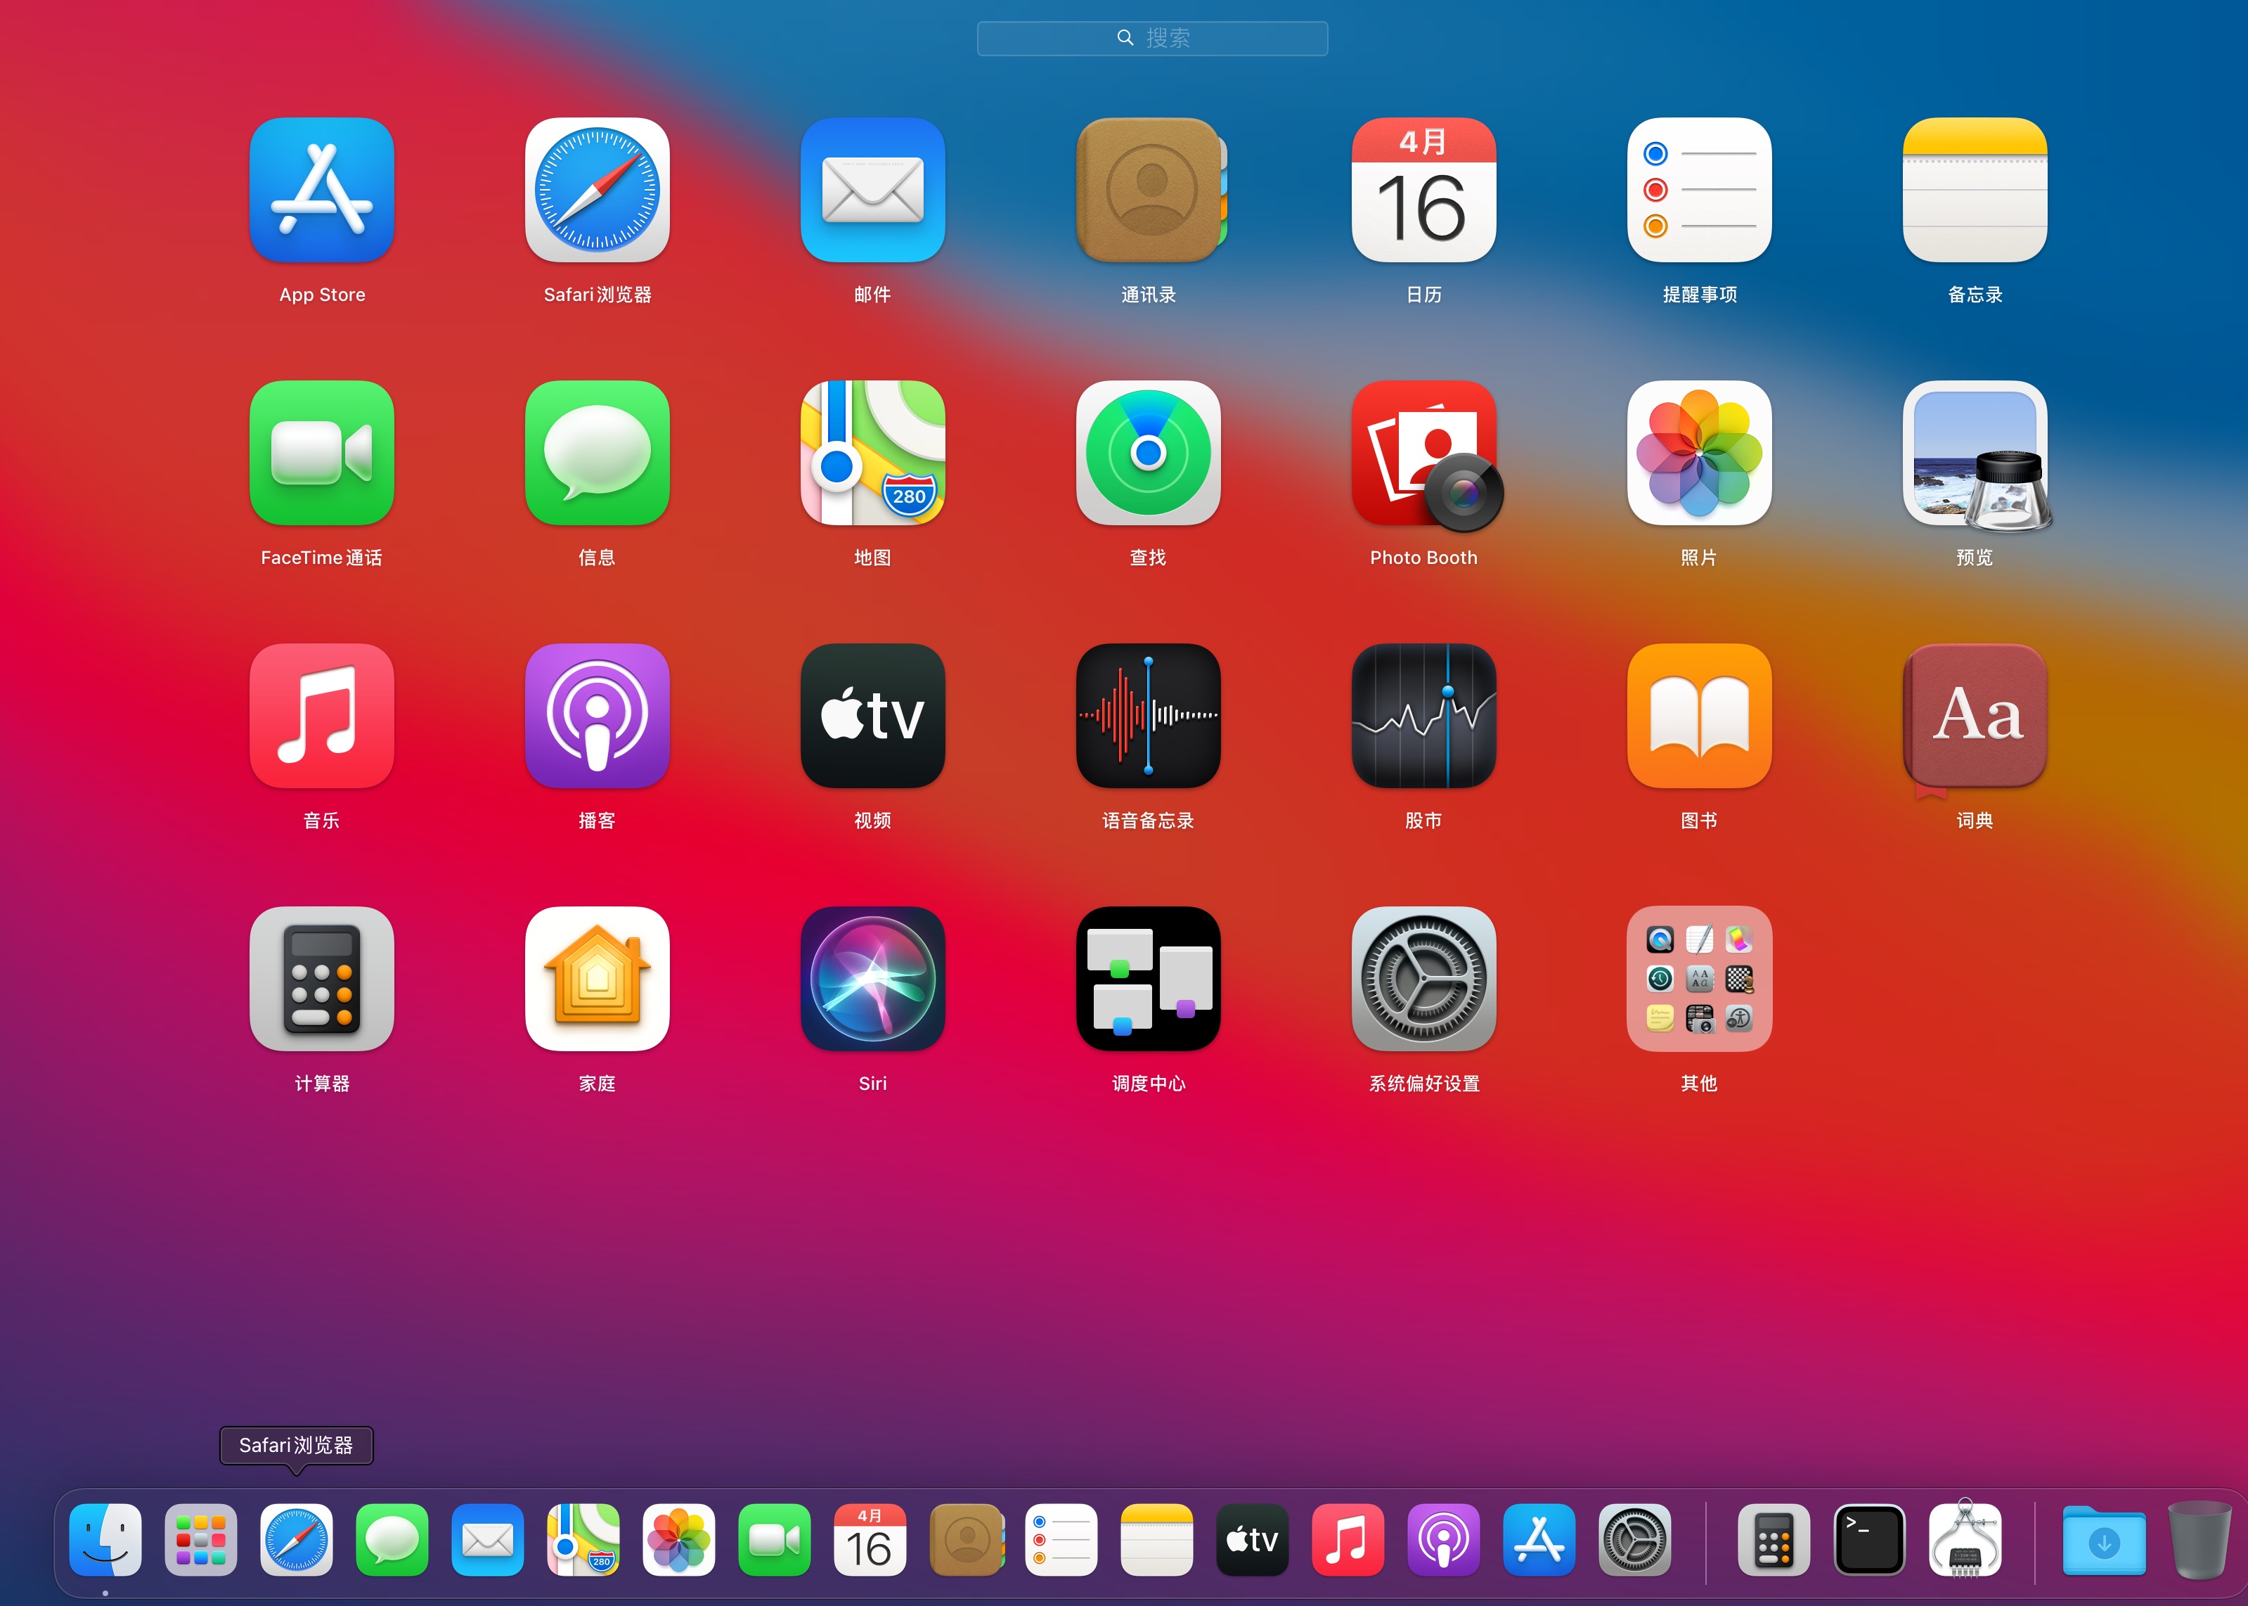Open the 家庭 Home app
Image resolution: width=2248 pixels, height=1606 pixels.
(597, 979)
